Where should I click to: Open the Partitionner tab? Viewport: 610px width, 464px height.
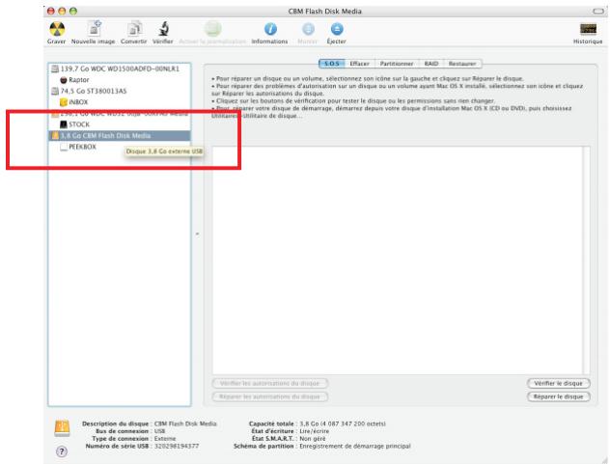coord(397,63)
